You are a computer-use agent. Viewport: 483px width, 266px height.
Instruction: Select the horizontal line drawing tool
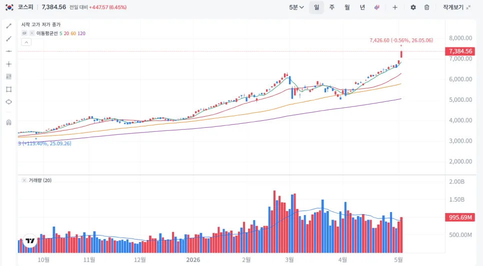(8, 51)
